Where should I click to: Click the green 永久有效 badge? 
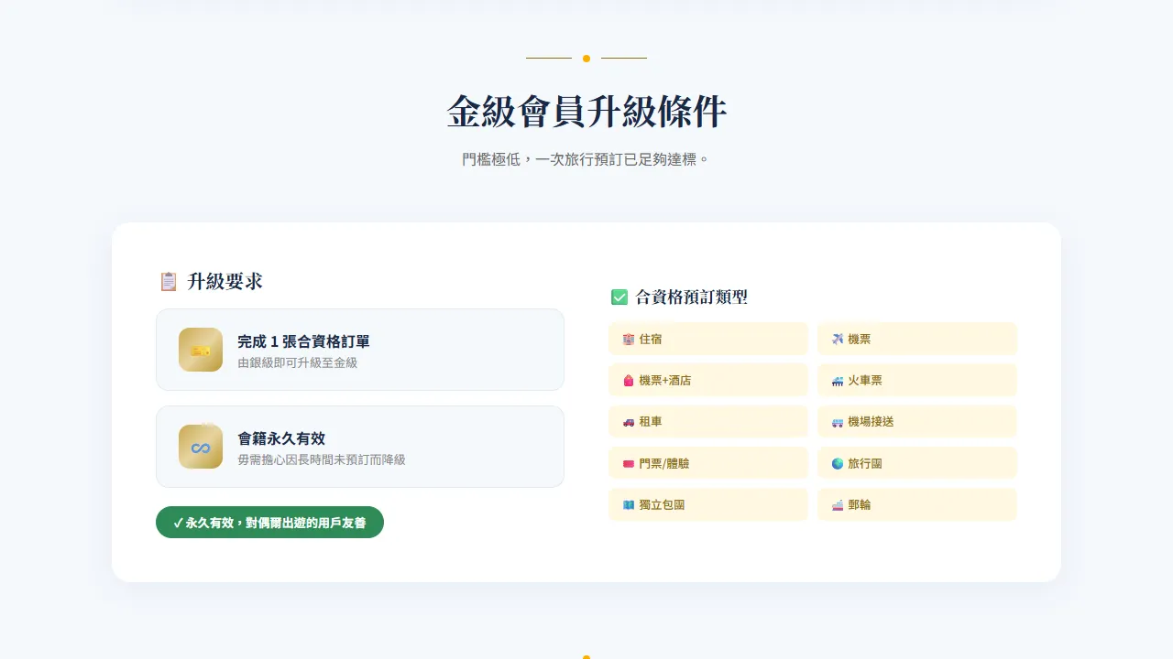pyautogui.click(x=269, y=523)
